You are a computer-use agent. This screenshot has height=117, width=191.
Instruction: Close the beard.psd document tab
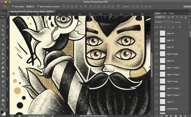(x=8, y=12)
